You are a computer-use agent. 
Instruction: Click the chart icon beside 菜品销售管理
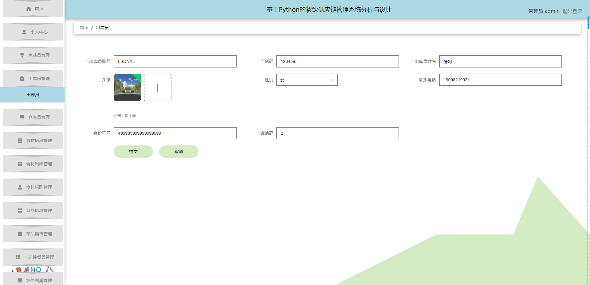click(x=20, y=234)
